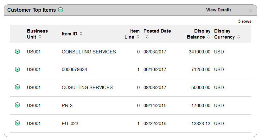This screenshot has height=140, width=262.
Task: Open action menu for CONSULTING SERVICES row
Action: tap(17, 51)
